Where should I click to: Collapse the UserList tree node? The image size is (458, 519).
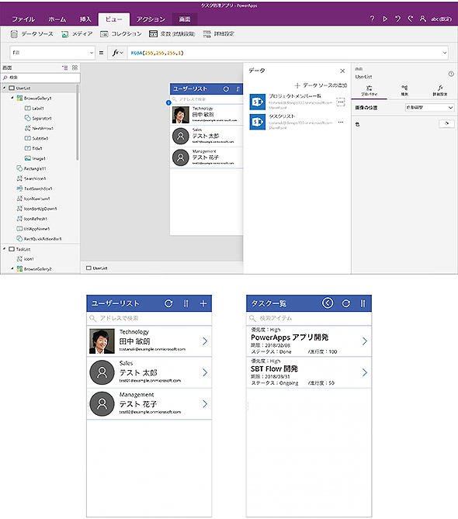pyautogui.click(x=5, y=88)
